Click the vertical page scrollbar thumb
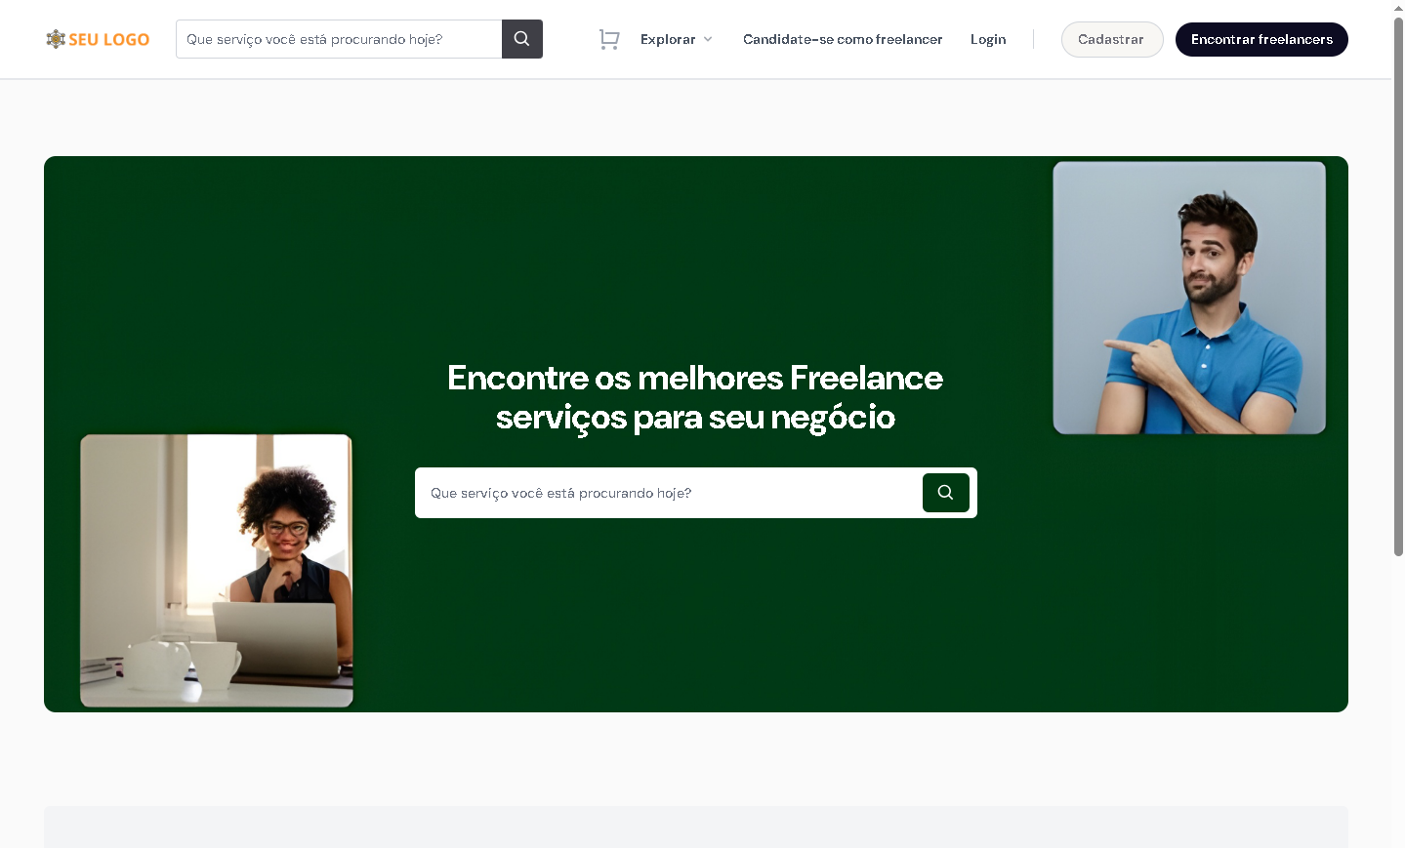Viewport: 1405px width, 848px height. pyautogui.click(x=1398, y=293)
